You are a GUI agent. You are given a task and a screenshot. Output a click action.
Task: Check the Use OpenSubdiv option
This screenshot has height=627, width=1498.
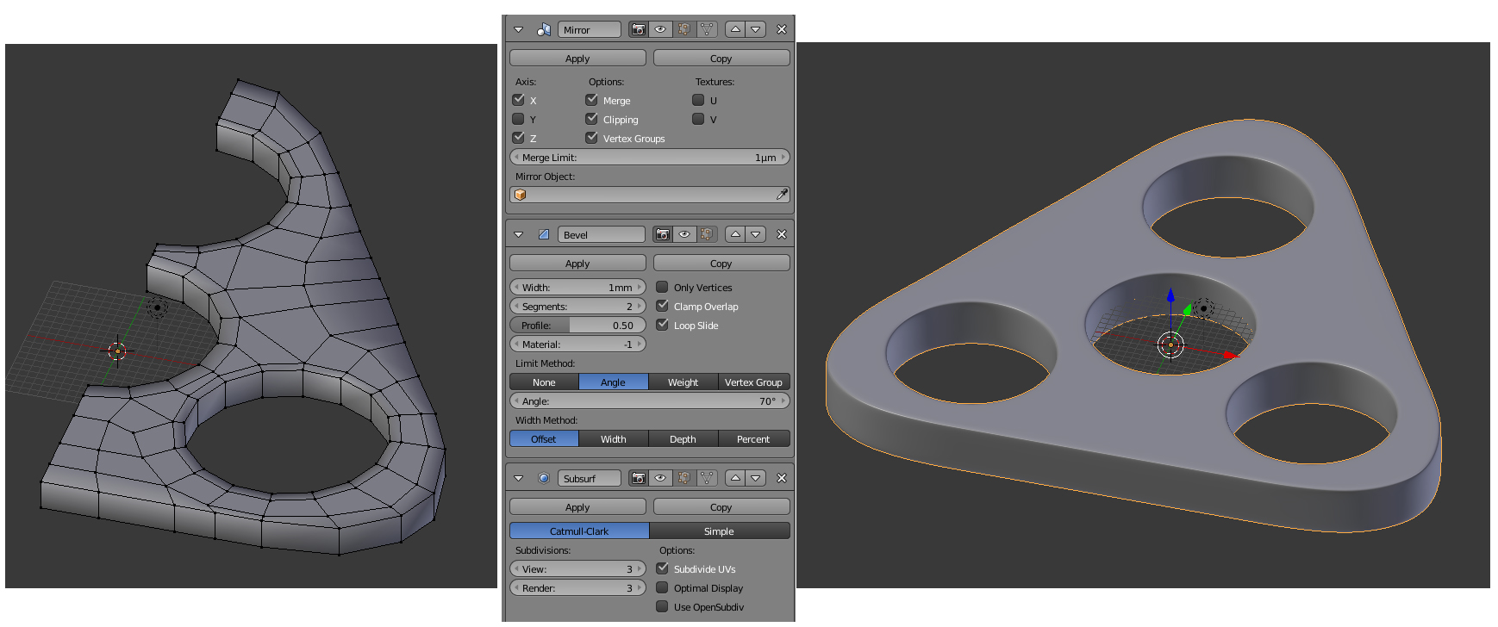662,606
